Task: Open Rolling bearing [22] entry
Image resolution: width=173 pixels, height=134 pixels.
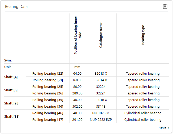Action: coord(48,74)
